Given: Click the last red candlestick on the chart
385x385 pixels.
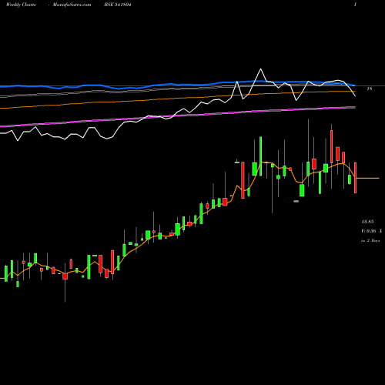Looking at the screenshot, I should 356,177.
